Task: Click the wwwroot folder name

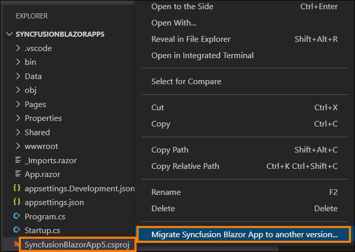Action: pyautogui.click(x=41, y=146)
